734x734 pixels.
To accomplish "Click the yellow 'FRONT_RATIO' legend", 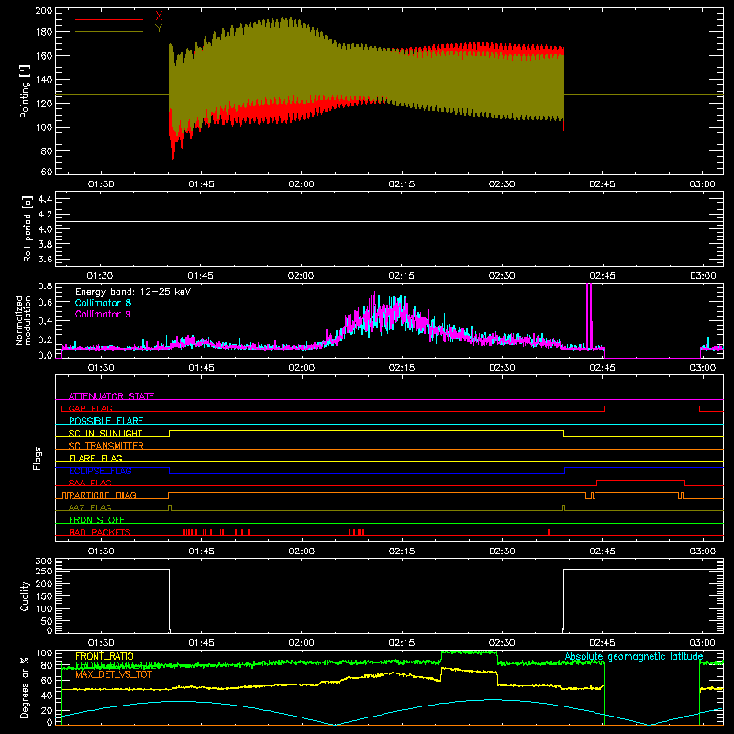I will click(x=105, y=656).
